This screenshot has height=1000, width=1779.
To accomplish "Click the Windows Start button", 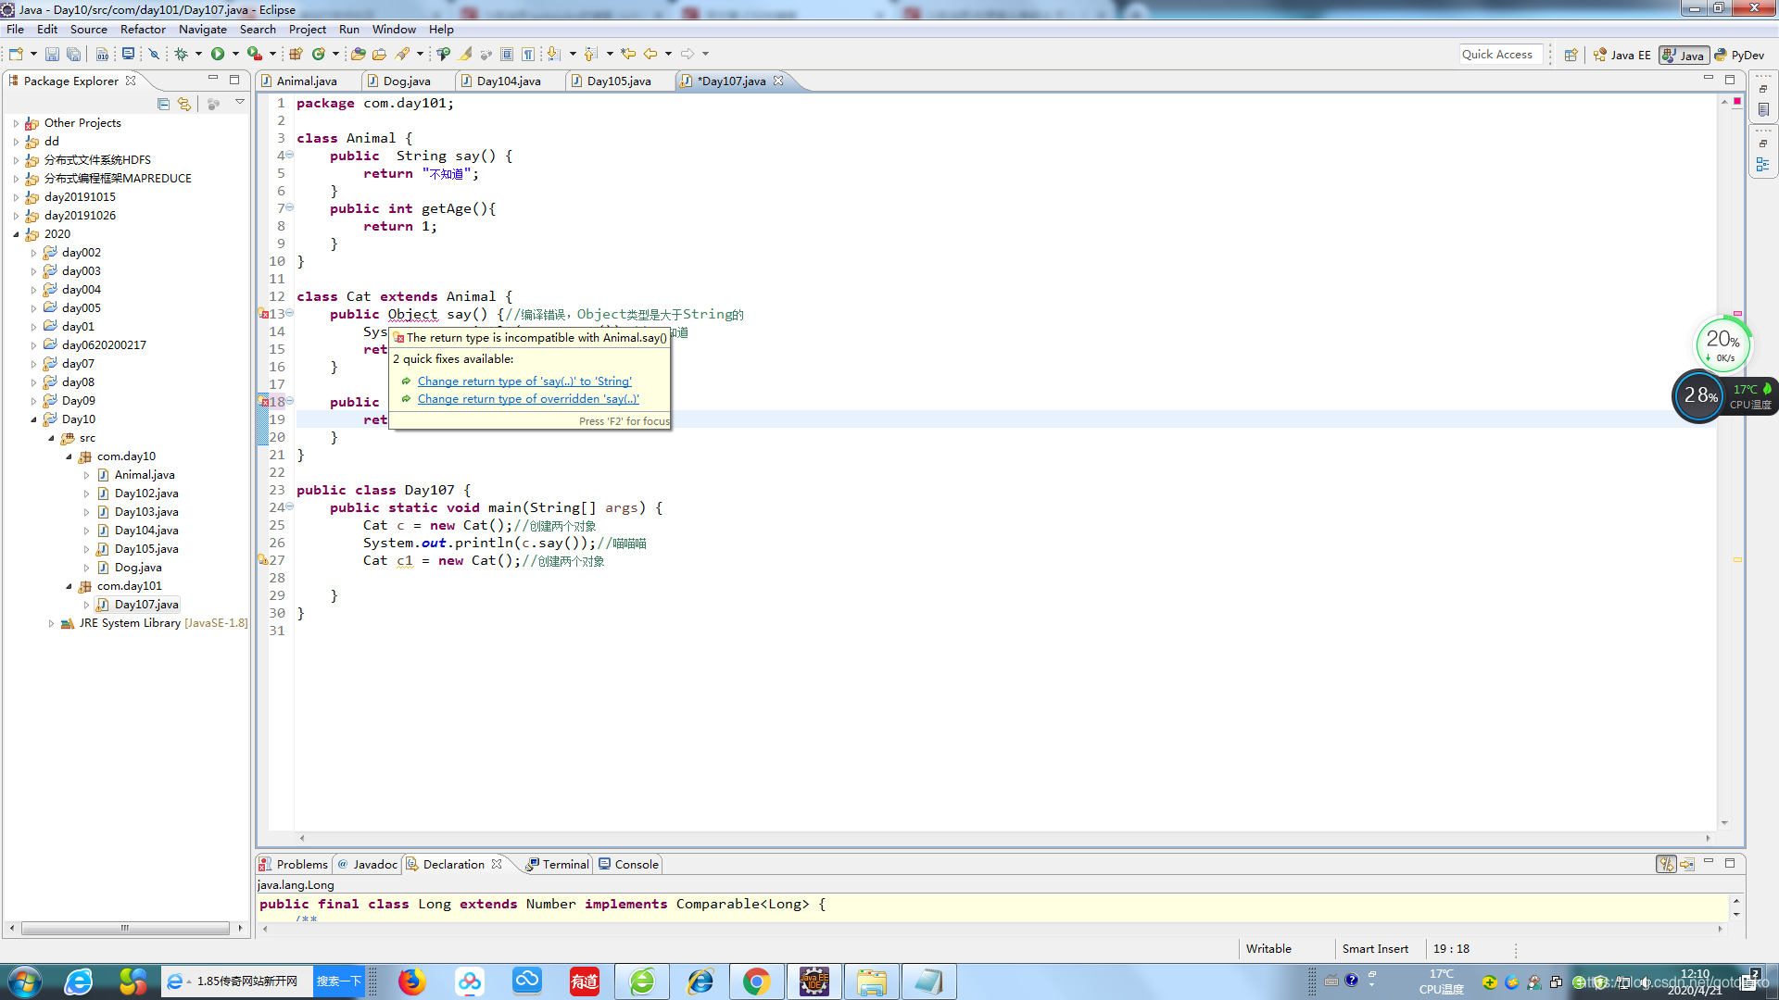I will (24, 981).
